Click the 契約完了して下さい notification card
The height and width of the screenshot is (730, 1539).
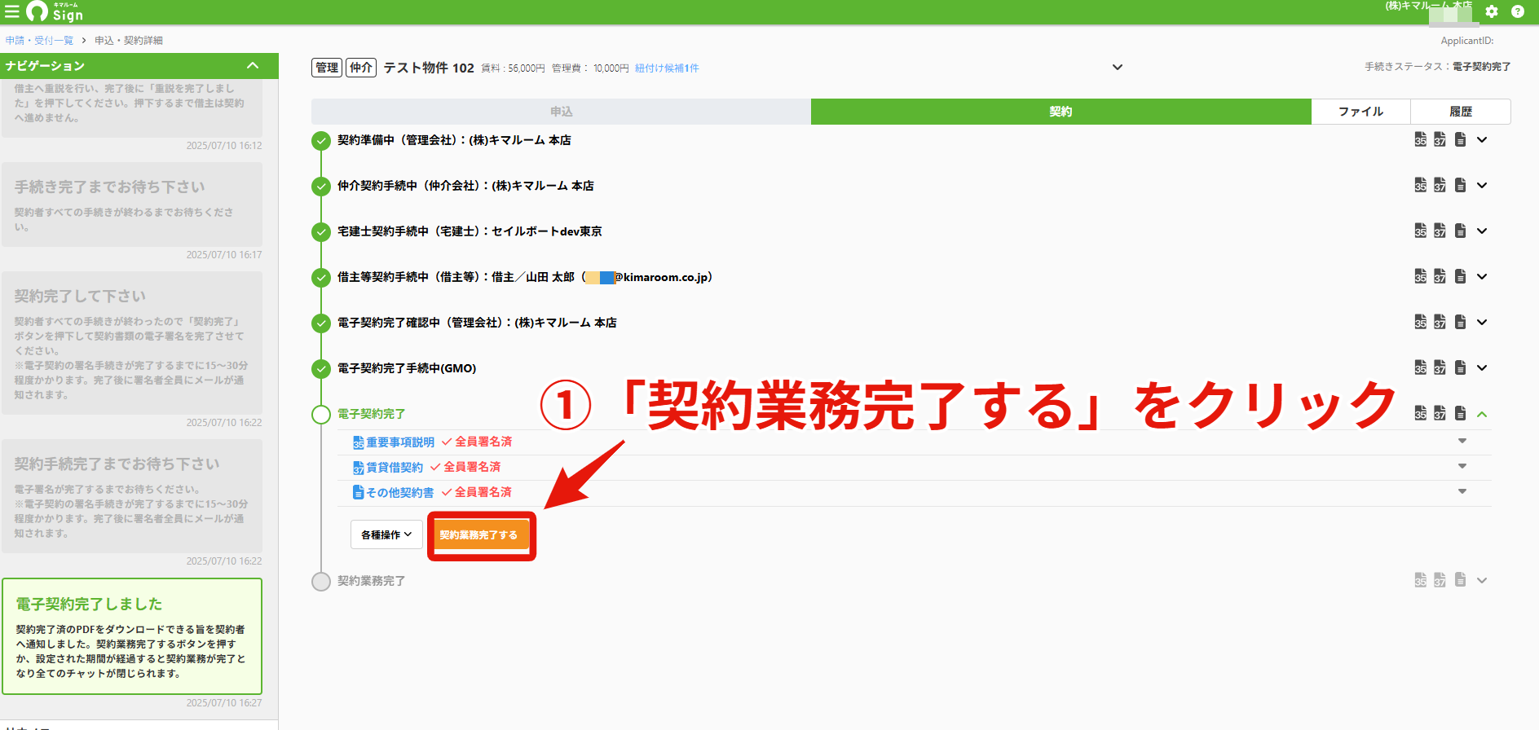pyautogui.click(x=132, y=343)
